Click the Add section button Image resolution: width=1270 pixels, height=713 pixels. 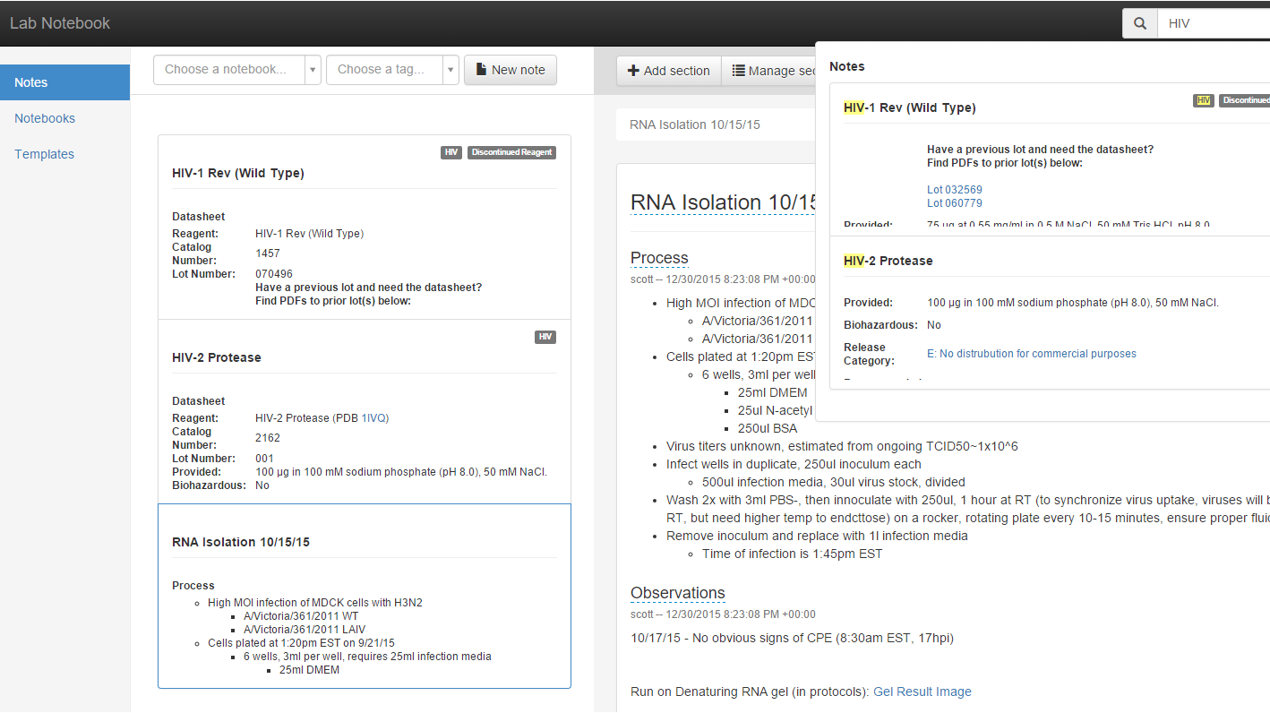[x=668, y=71]
